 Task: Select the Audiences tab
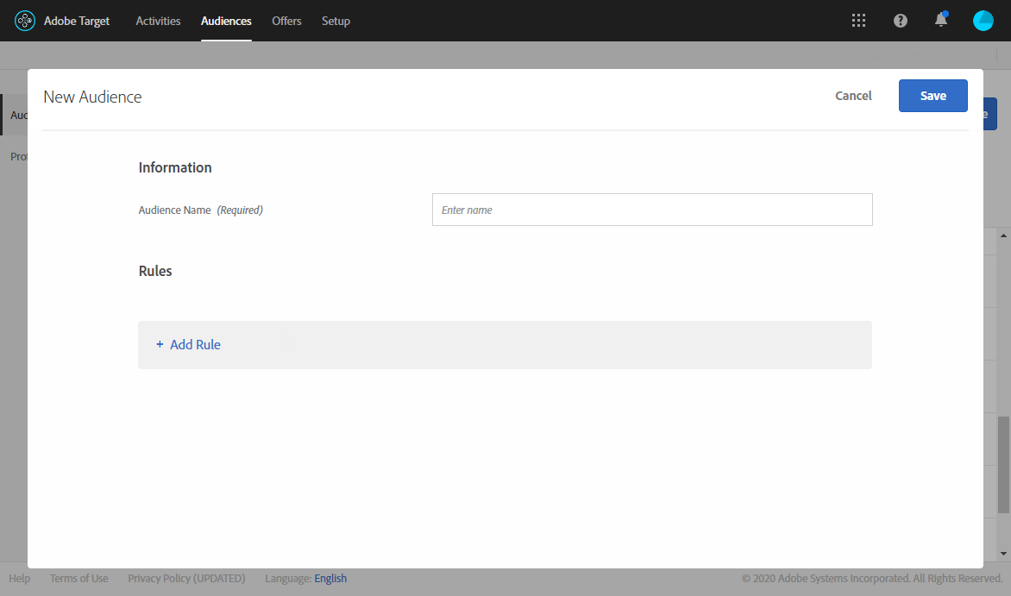[226, 21]
